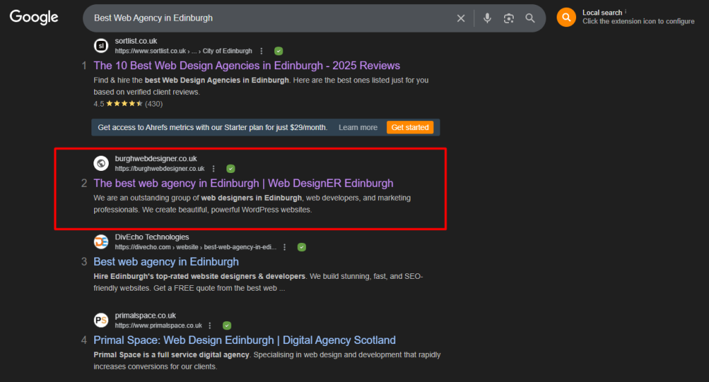Open "The 10 Best Web Design Agencies" result
This screenshot has width=709, height=382.
[x=246, y=66]
